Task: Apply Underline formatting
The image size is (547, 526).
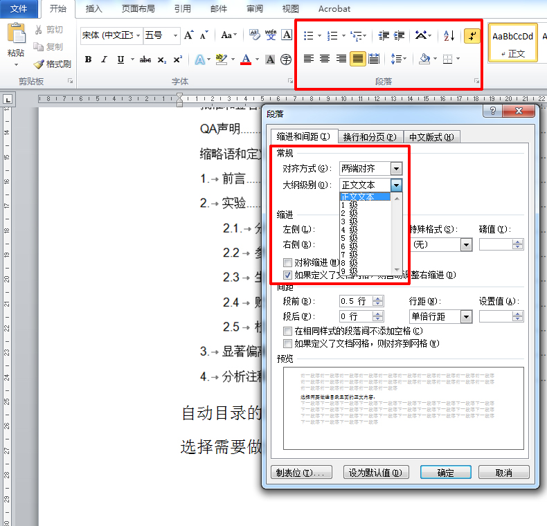Action: (120, 60)
